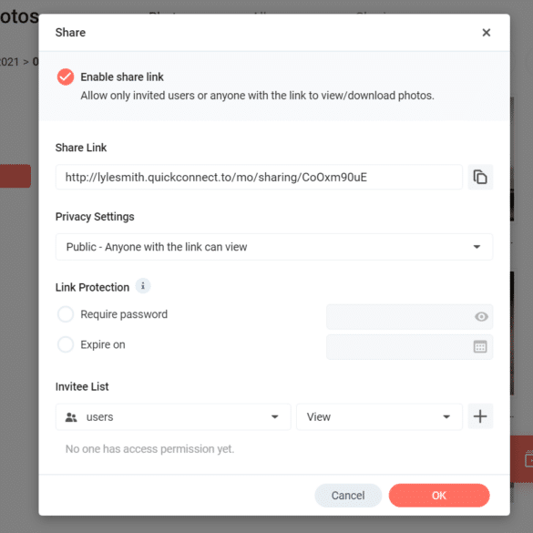
Task: Enable Require password option
Action: pos(66,314)
